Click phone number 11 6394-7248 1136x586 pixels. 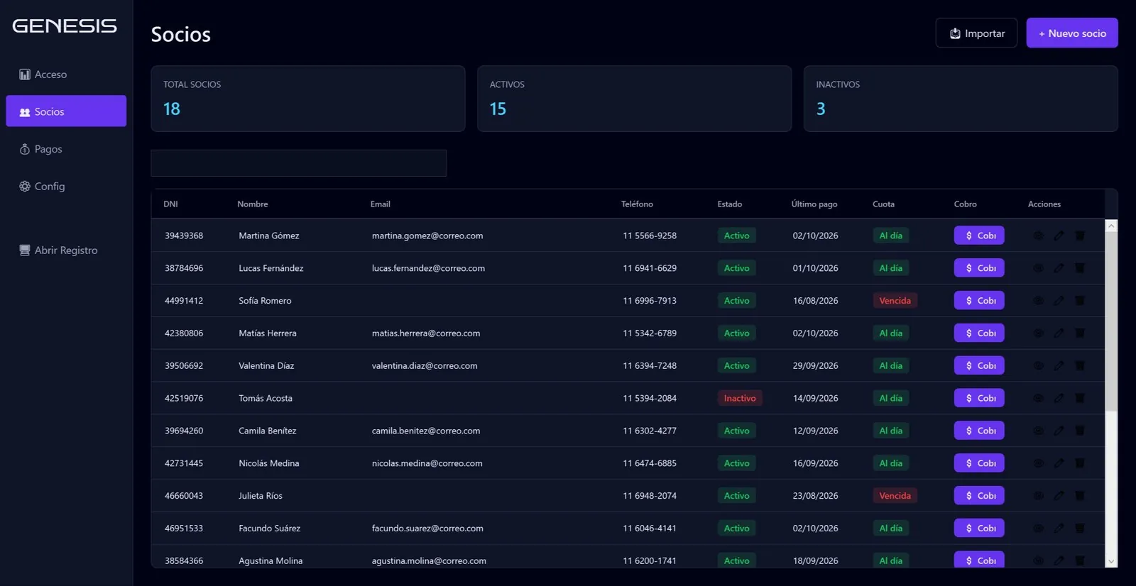click(650, 366)
